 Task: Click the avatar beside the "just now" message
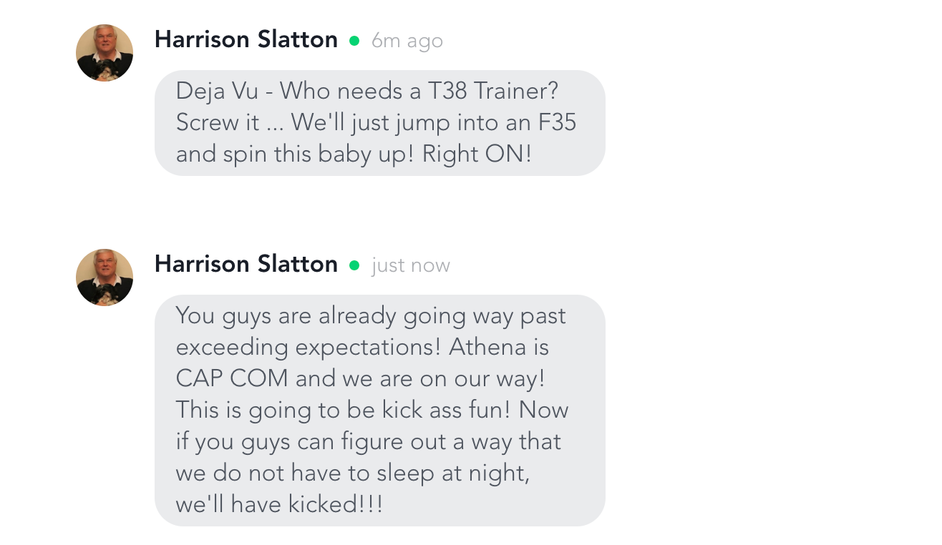(x=105, y=278)
